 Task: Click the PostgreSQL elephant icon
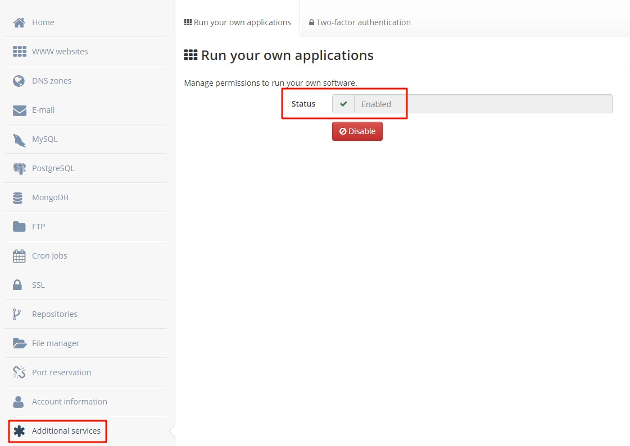tap(19, 168)
